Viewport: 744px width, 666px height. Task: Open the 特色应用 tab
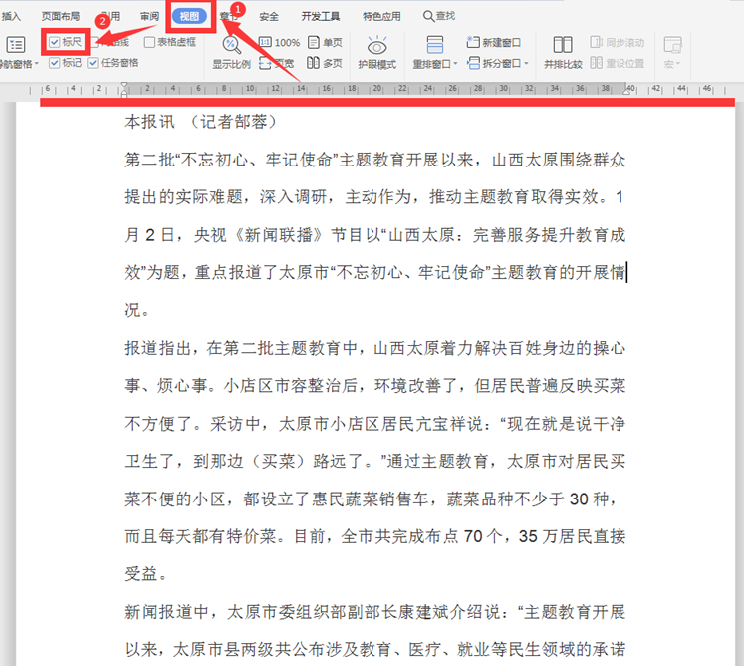pos(381,16)
